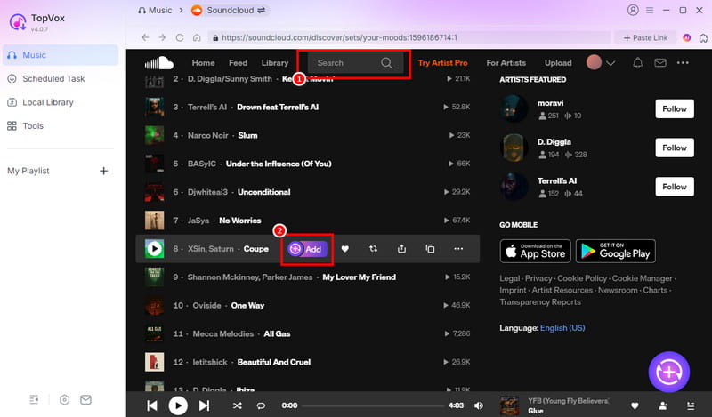Follow artist icon in player bar

(663, 405)
